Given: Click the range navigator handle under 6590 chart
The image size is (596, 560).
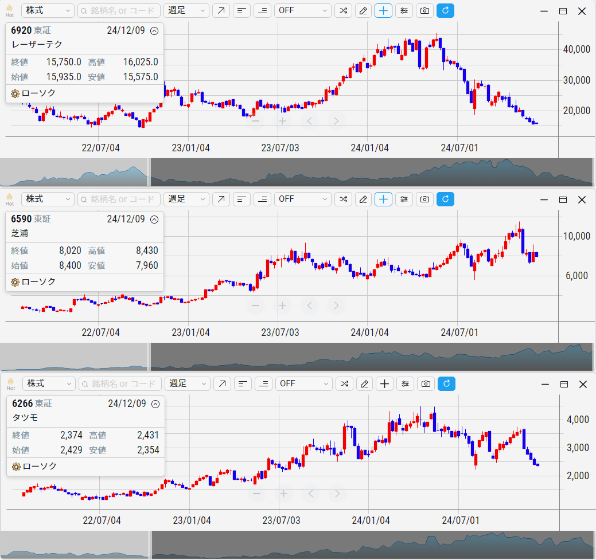Looking at the screenshot, I should click(149, 357).
